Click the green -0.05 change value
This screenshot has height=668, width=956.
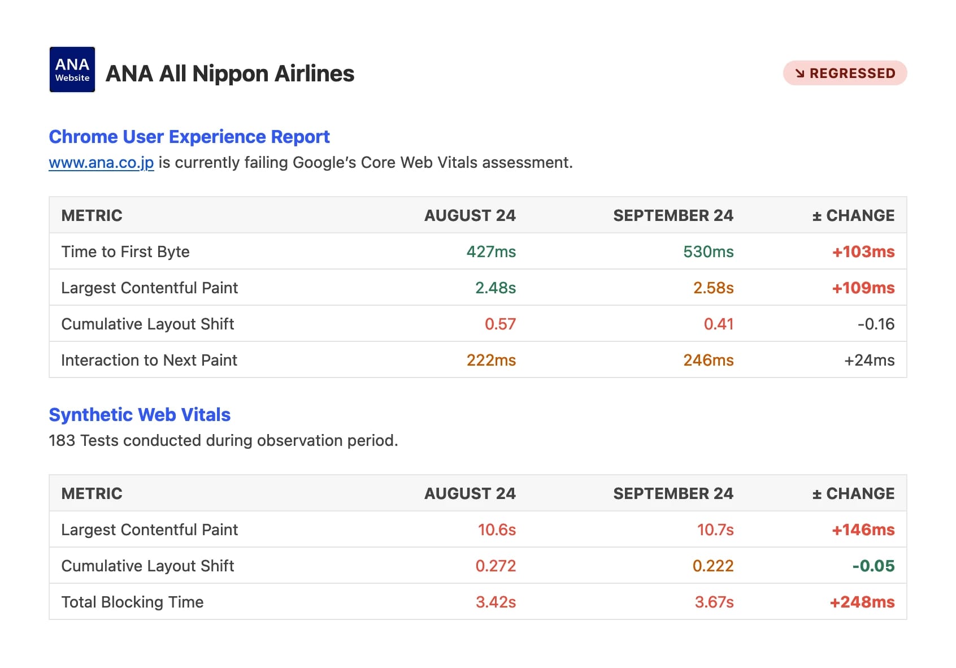tap(873, 566)
